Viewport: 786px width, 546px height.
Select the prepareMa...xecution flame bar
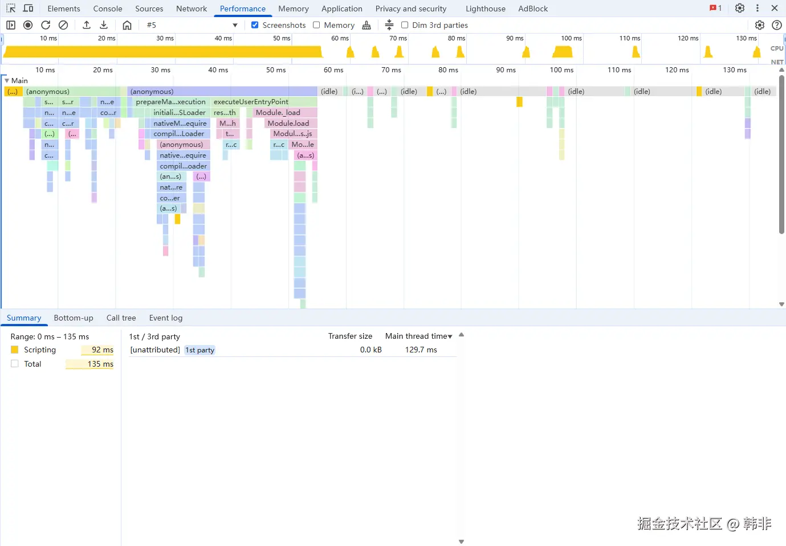[171, 102]
